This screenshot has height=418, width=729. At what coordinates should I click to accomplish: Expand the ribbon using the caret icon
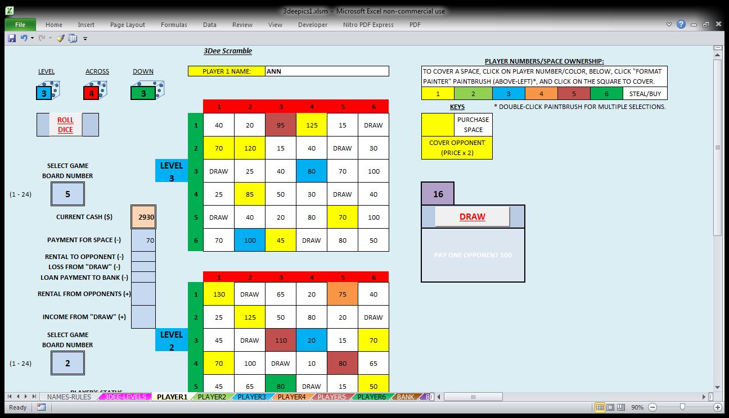(669, 25)
